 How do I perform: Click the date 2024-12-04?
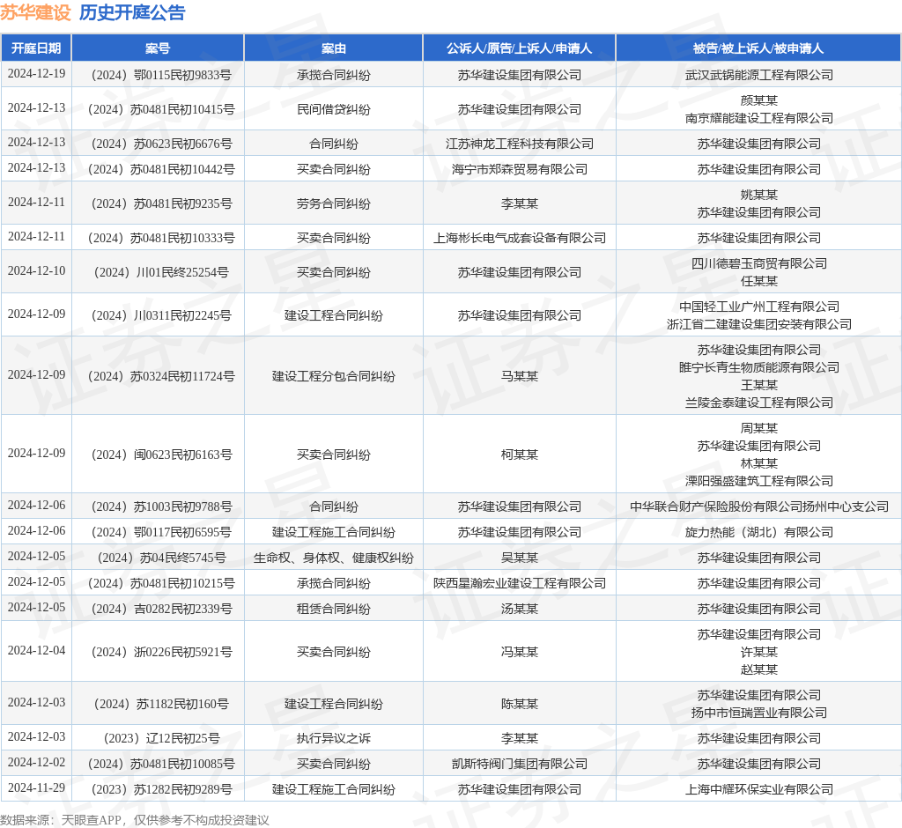(36, 651)
